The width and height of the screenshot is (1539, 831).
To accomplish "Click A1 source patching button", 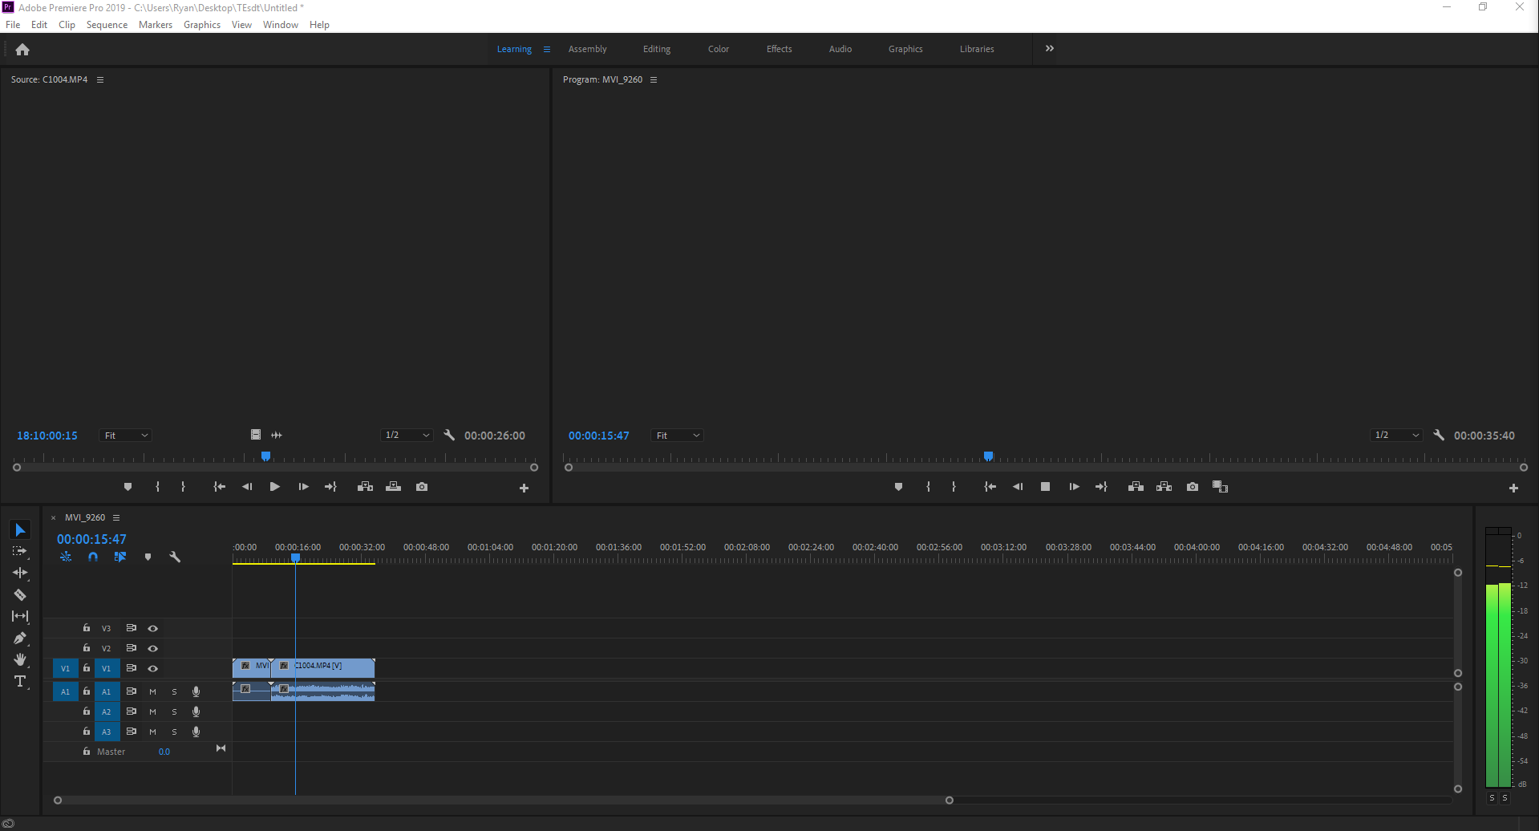I will point(66,691).
